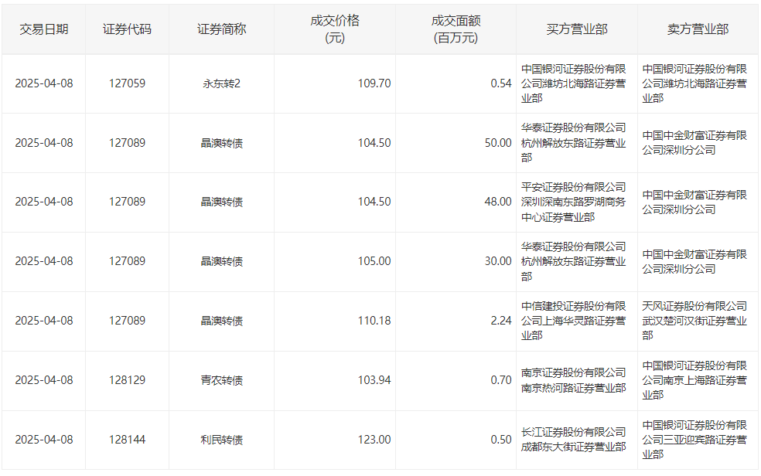This screenshot has height=476, width=761.
Task: Select the 平安证券 buyer branch cell
Action: coord(574,202)
